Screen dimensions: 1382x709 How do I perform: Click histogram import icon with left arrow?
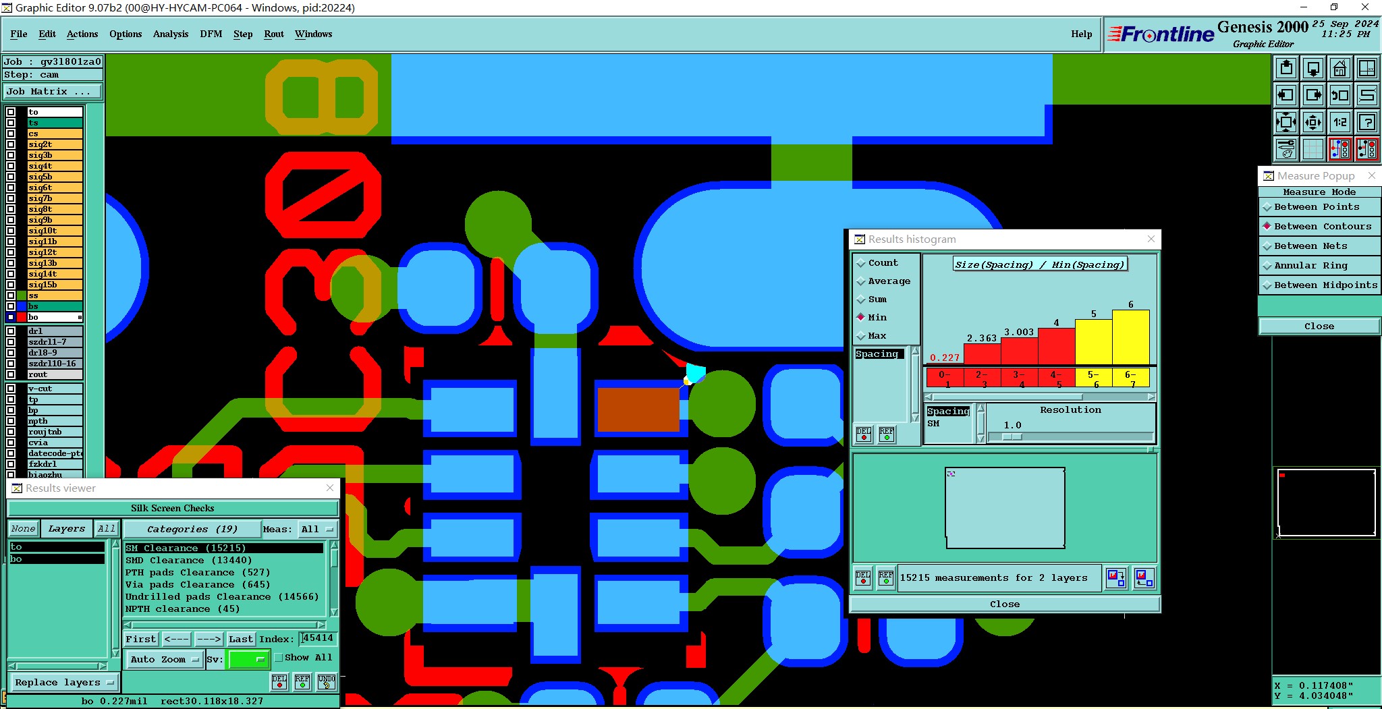click(x=1144, y=578)
